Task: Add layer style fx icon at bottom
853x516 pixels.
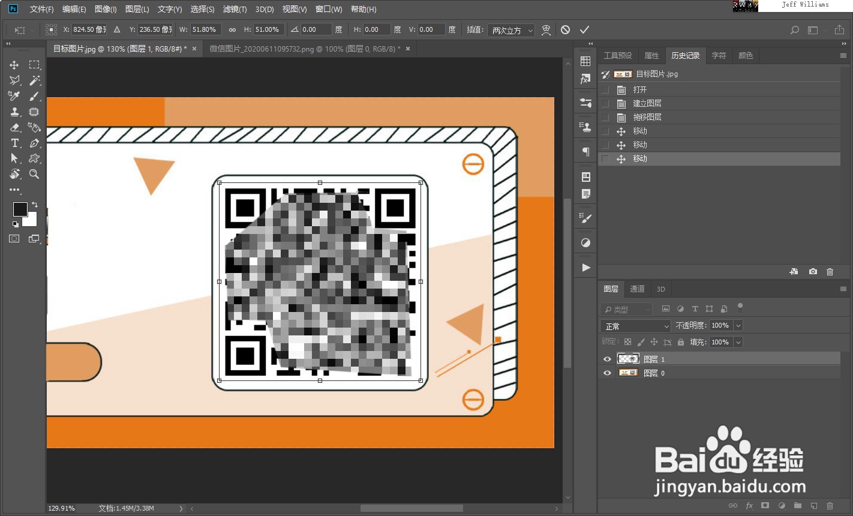Action: 749,506
